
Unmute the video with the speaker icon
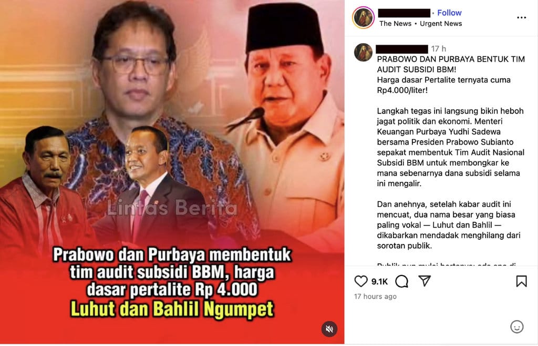pos(329,329)
